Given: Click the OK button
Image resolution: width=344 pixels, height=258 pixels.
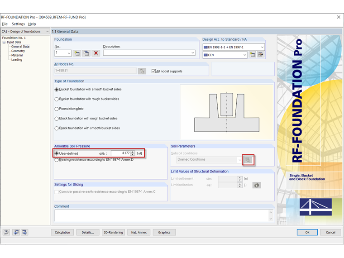Looking at the screenshot, I should (307, 232).
